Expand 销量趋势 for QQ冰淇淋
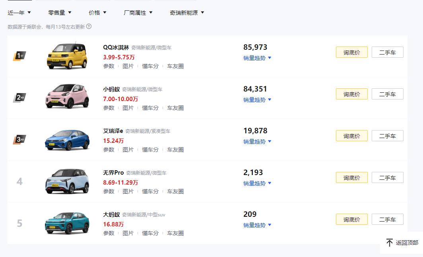The height and width of the screenshot is (257, 423). (x=257, y=58)
